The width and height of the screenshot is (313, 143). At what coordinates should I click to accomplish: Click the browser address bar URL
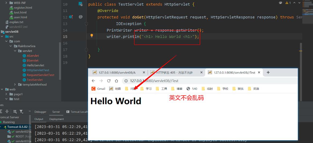click(154, 81)
